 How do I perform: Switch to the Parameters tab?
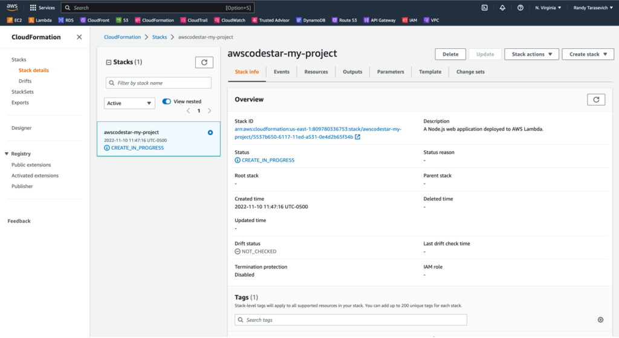coord(391,72)
